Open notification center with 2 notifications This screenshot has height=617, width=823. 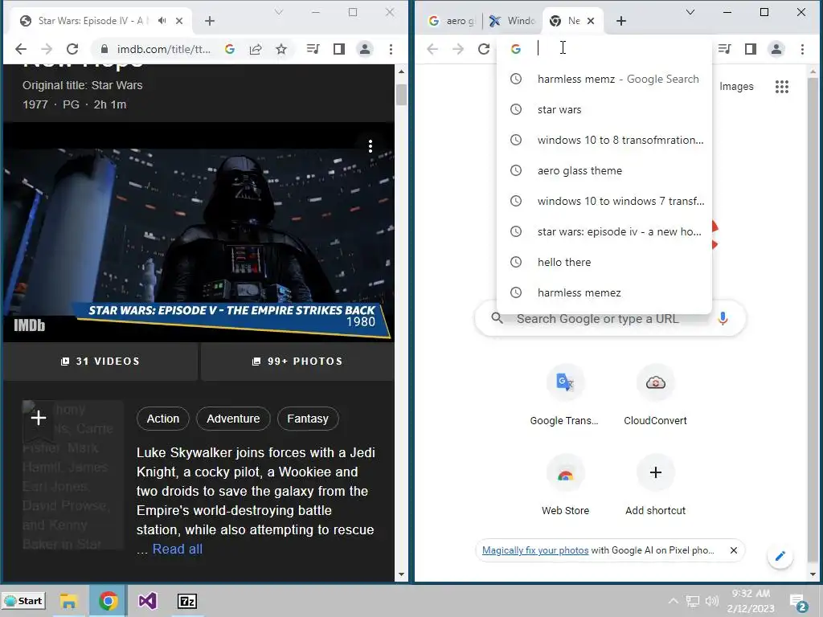coord(798,602)
